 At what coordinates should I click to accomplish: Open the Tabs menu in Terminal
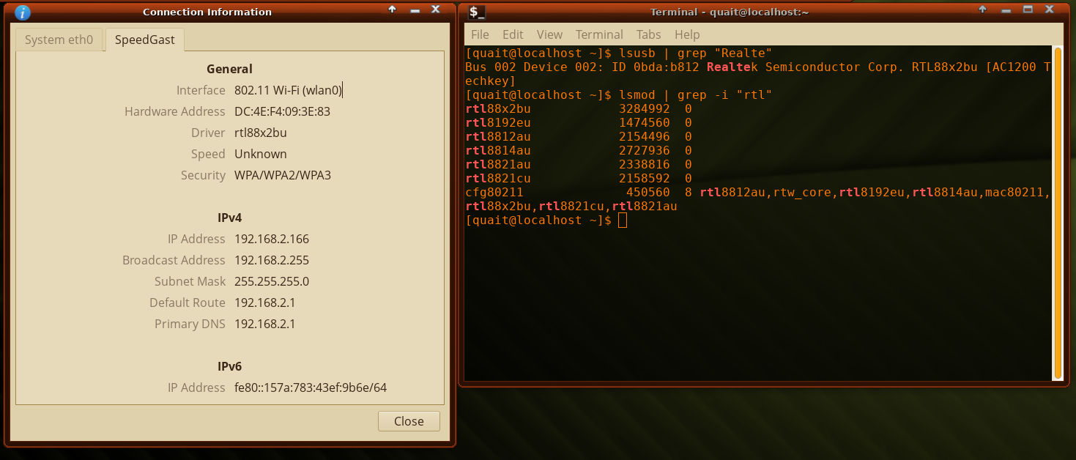648,34
